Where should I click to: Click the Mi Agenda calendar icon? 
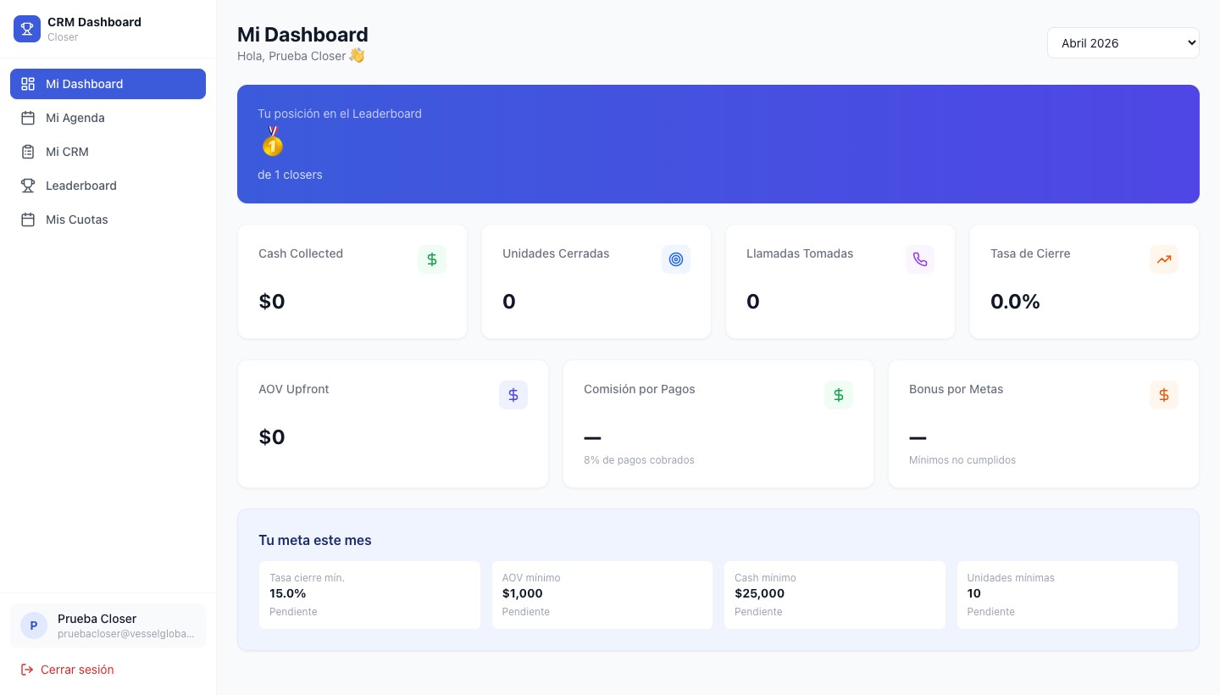[28, 118]
